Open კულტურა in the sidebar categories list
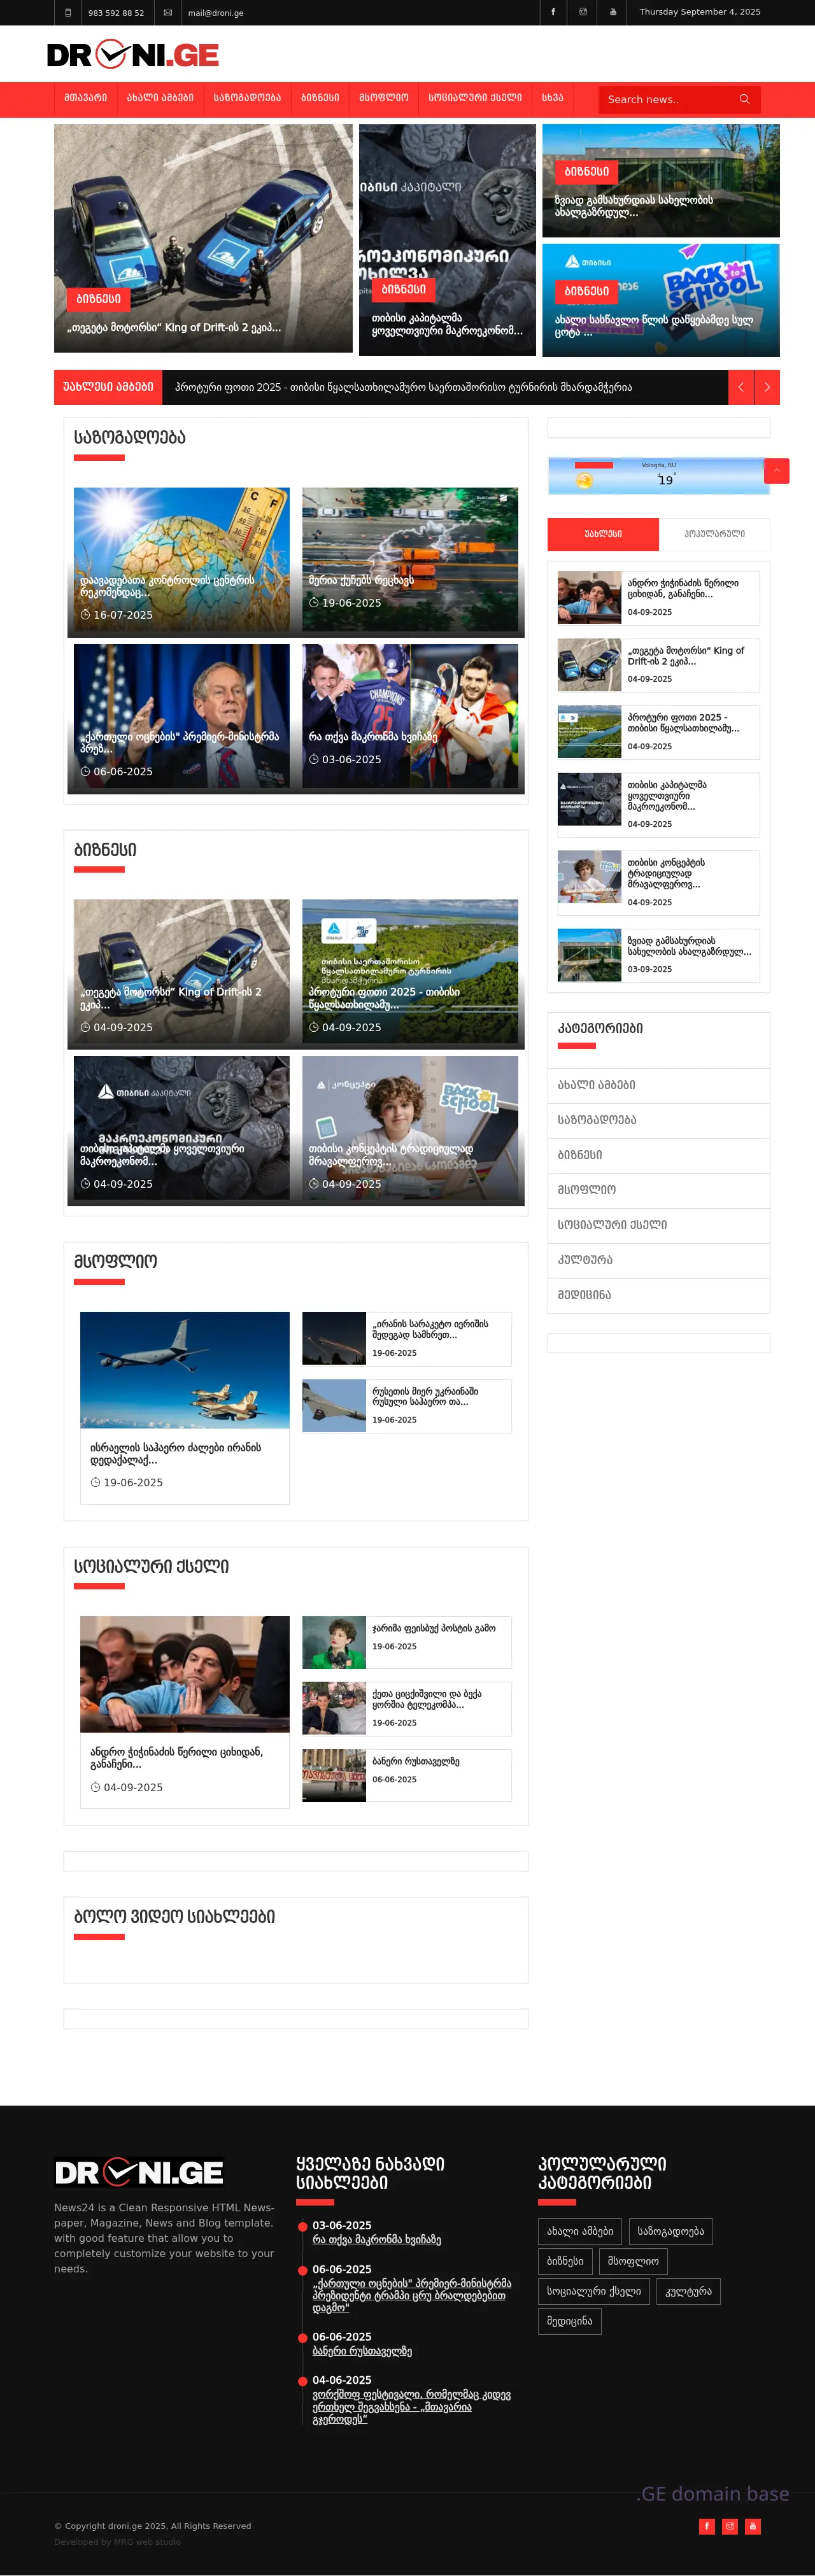The image size is (815, 2576). (585, 1260)
